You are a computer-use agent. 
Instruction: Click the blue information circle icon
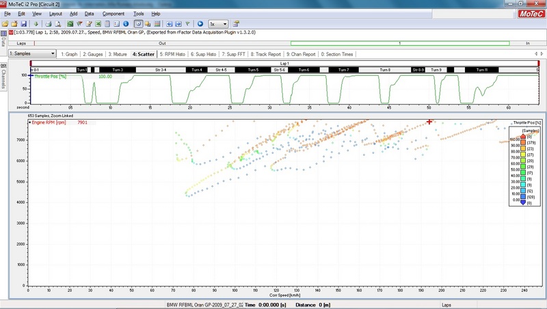126,24
